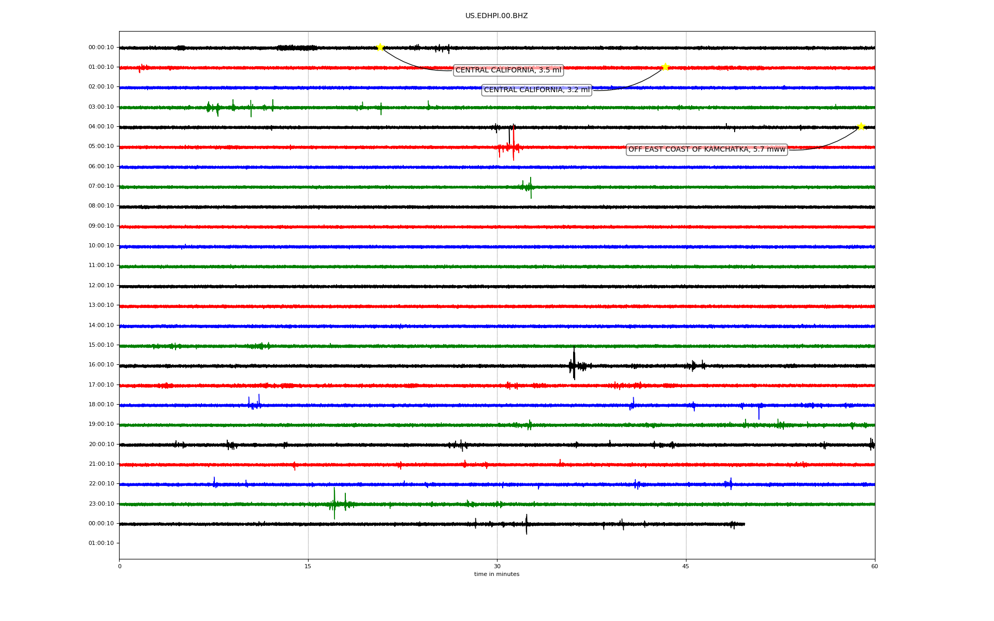Click the 18:00:10 time axis label

tap(101, 405)
